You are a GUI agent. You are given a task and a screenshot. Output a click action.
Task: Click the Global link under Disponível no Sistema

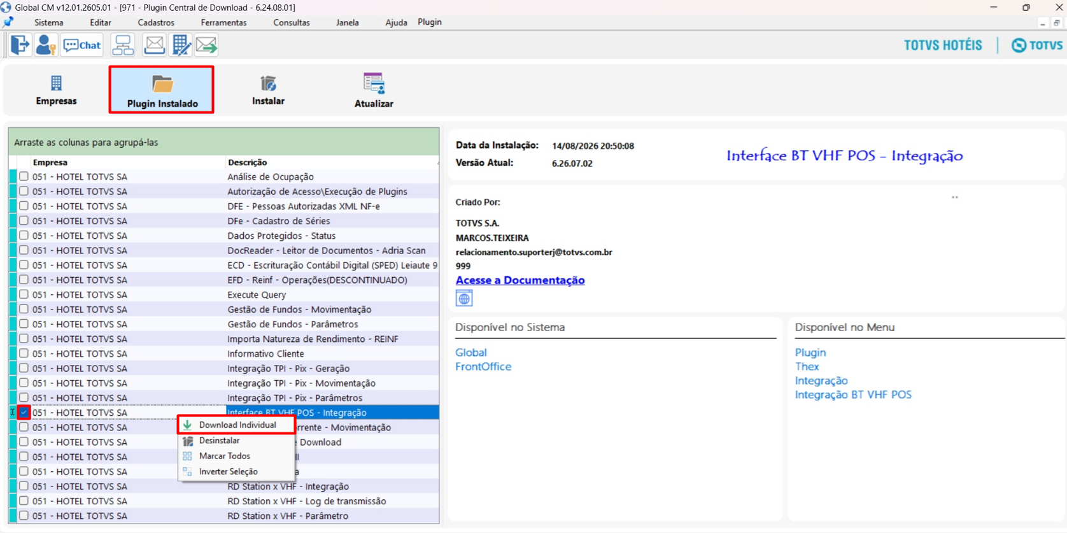click(471, 352)
